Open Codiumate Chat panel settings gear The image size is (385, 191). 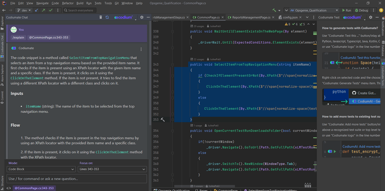click(142, 17)
